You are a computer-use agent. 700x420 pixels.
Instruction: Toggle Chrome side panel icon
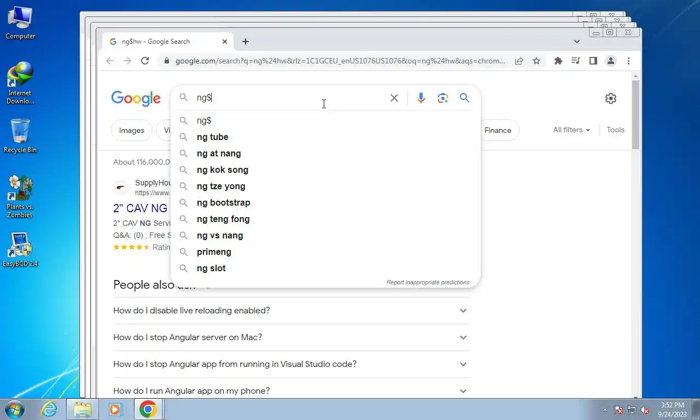(x=593, y=61)
